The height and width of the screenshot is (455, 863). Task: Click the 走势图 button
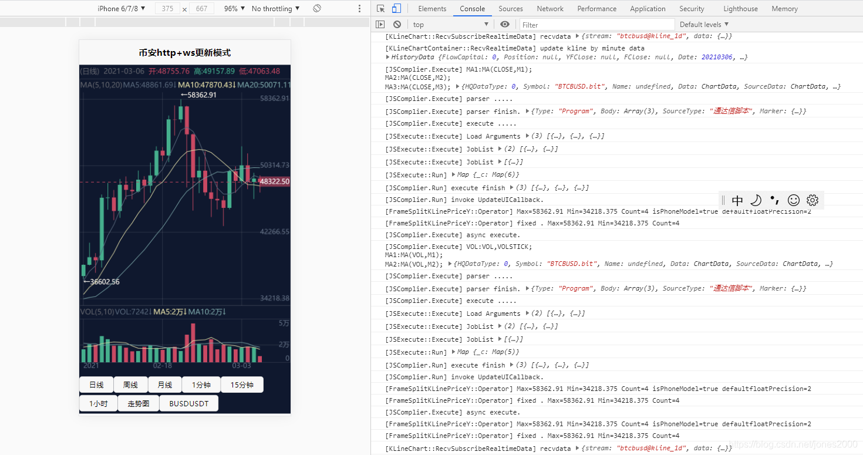[139, 403]
